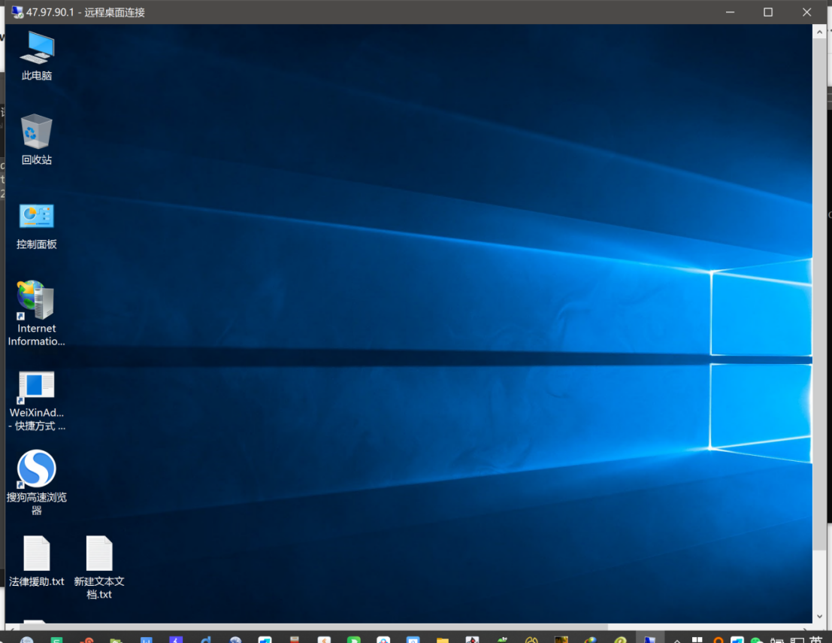Click the 47.97.90.1 远程桌面连接 title bar text
This screenshot has width=832, height=643.
[x=86, y=12]
